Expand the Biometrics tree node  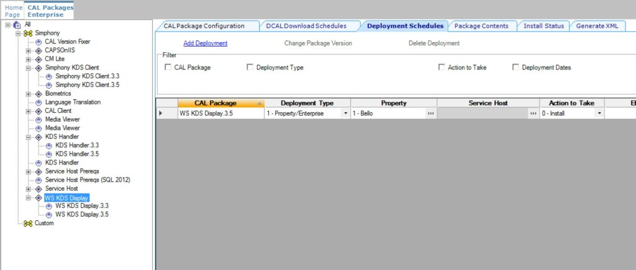29,94
